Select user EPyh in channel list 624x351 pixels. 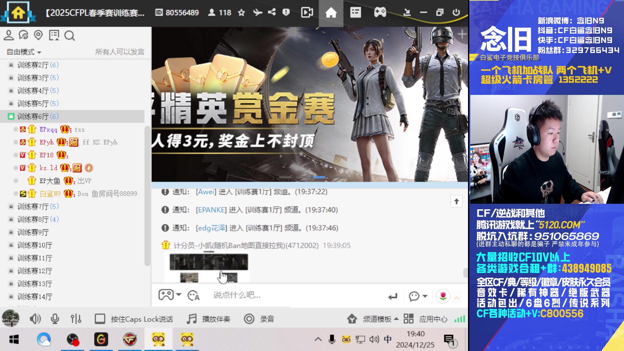46,142
